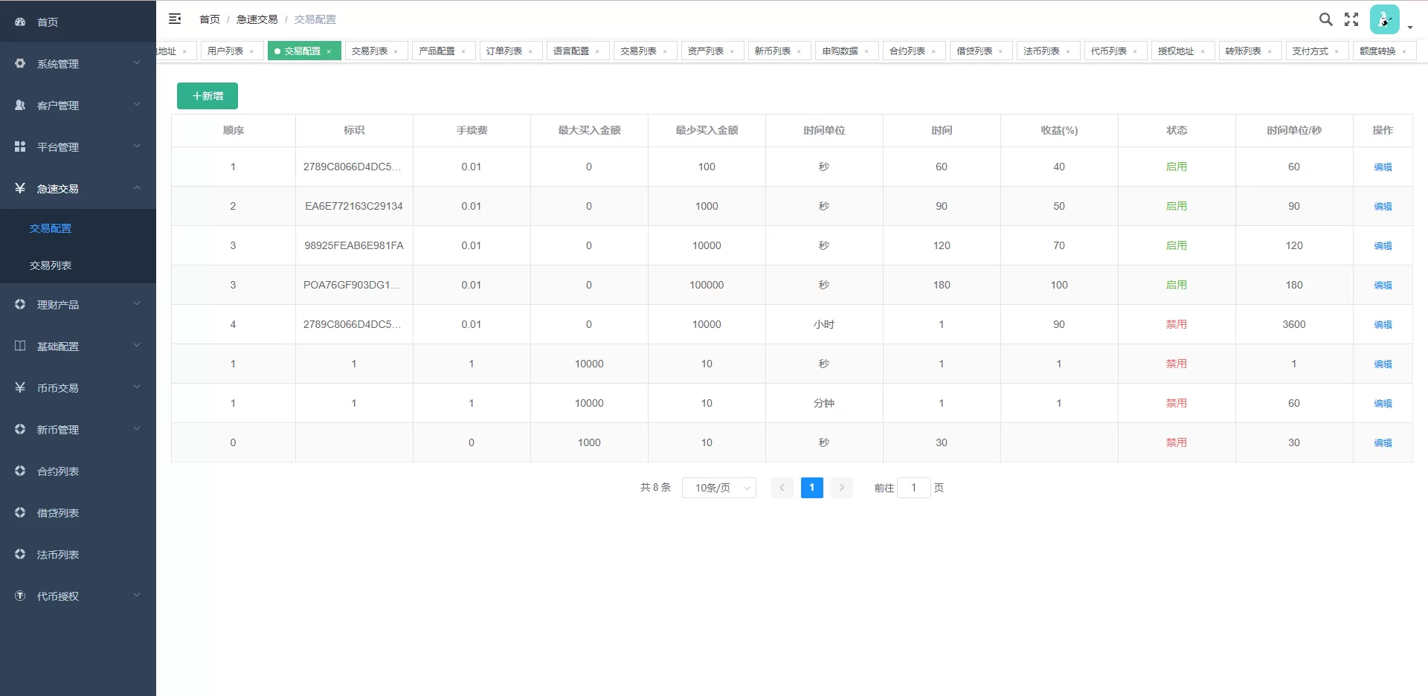The width and height of the screenshot is (1428, 696).
Task: Close the 用户列表 tab
Action: click(x=251, y=51)
